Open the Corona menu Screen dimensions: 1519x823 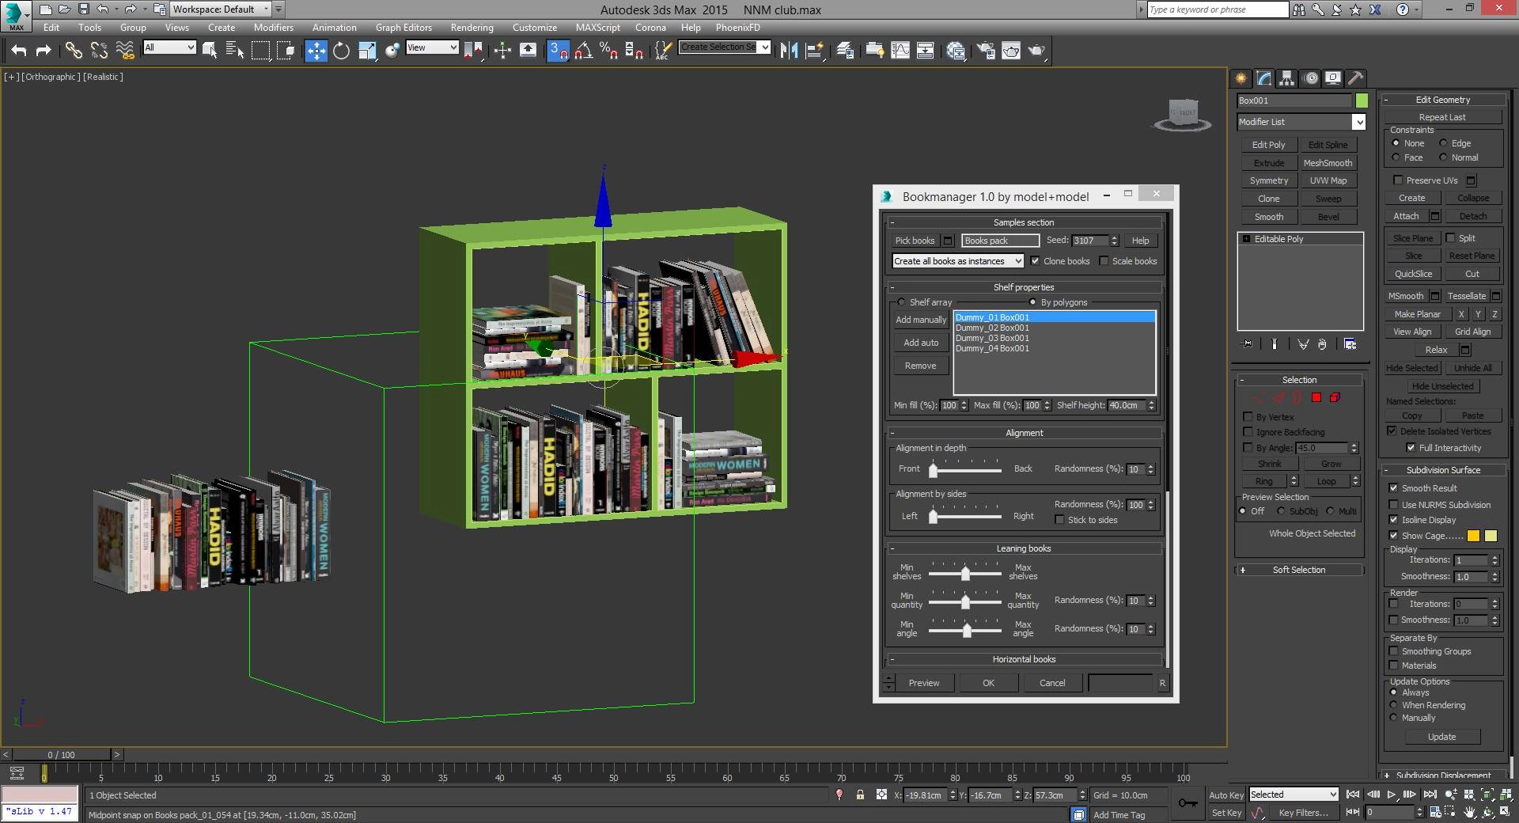point(650,28)
